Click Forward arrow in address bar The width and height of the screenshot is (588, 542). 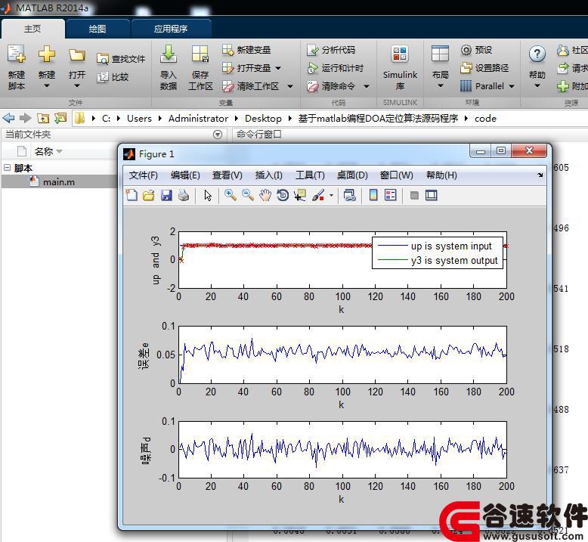(x=25, y=118)
